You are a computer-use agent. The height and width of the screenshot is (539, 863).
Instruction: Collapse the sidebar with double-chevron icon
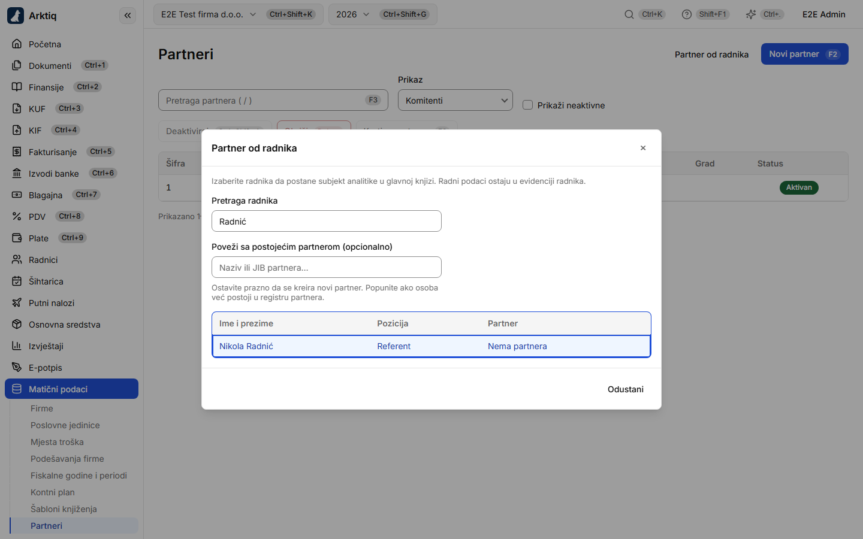point(128,16)
